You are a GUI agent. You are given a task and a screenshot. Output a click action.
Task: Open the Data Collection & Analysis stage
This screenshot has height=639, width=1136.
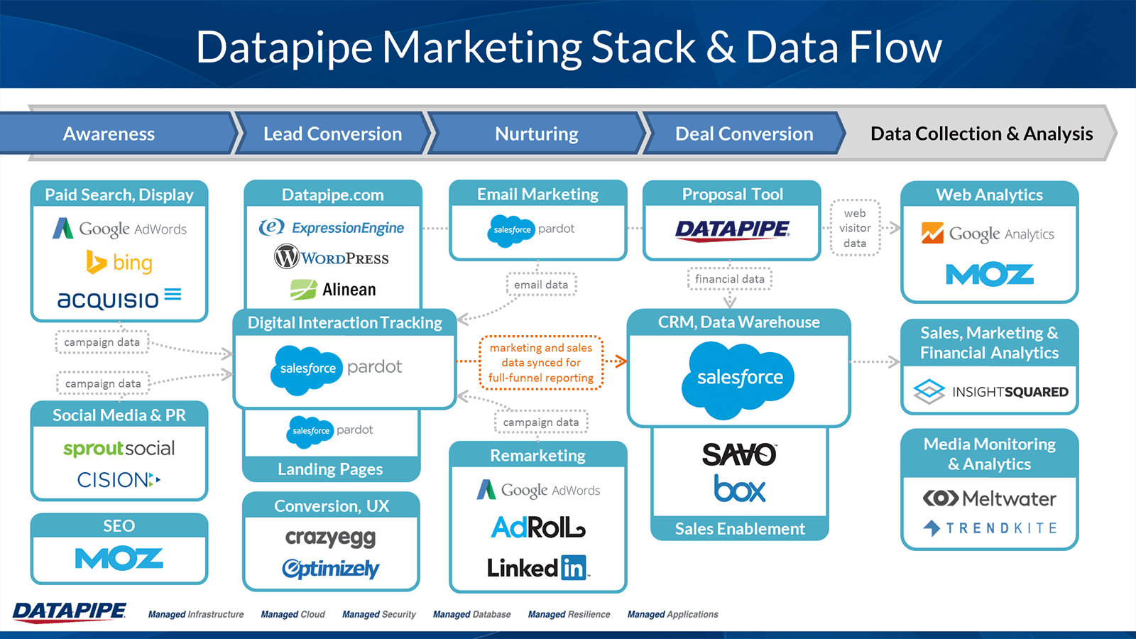tap(981, 133)
